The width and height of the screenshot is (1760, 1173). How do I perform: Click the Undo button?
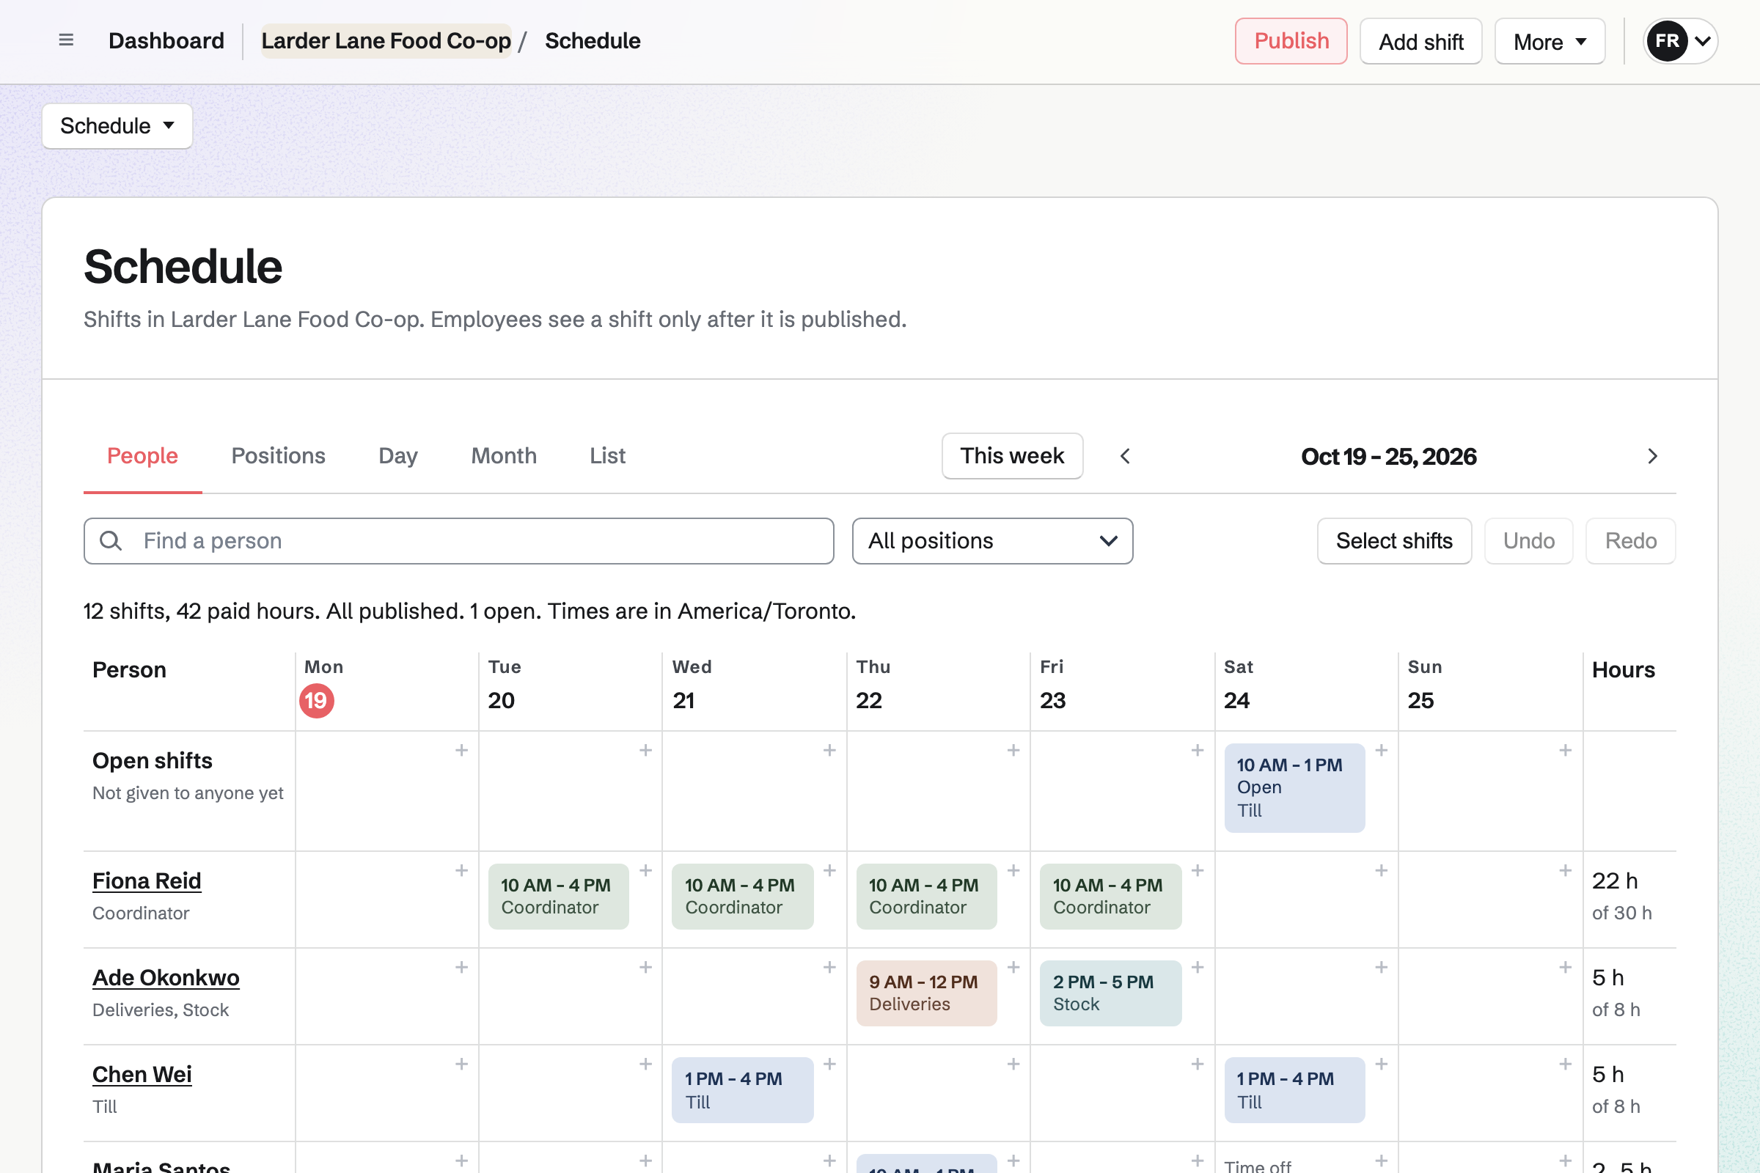(x=1529, y=541)
